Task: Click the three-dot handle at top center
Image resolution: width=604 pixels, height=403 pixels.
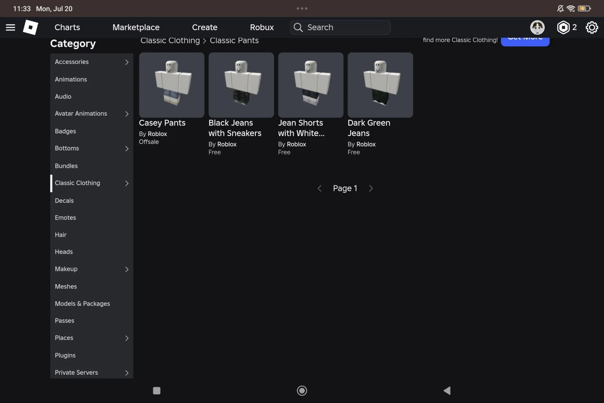Action: point(302,8)
